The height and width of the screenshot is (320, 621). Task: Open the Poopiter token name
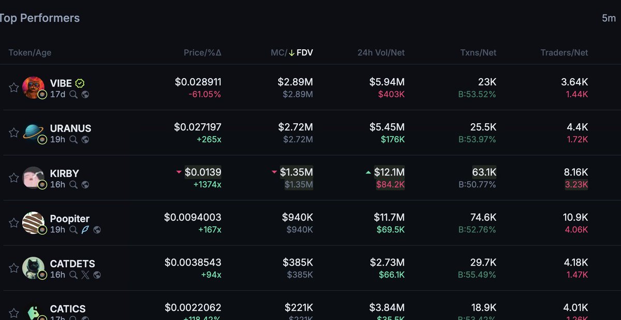coord(70,219)
